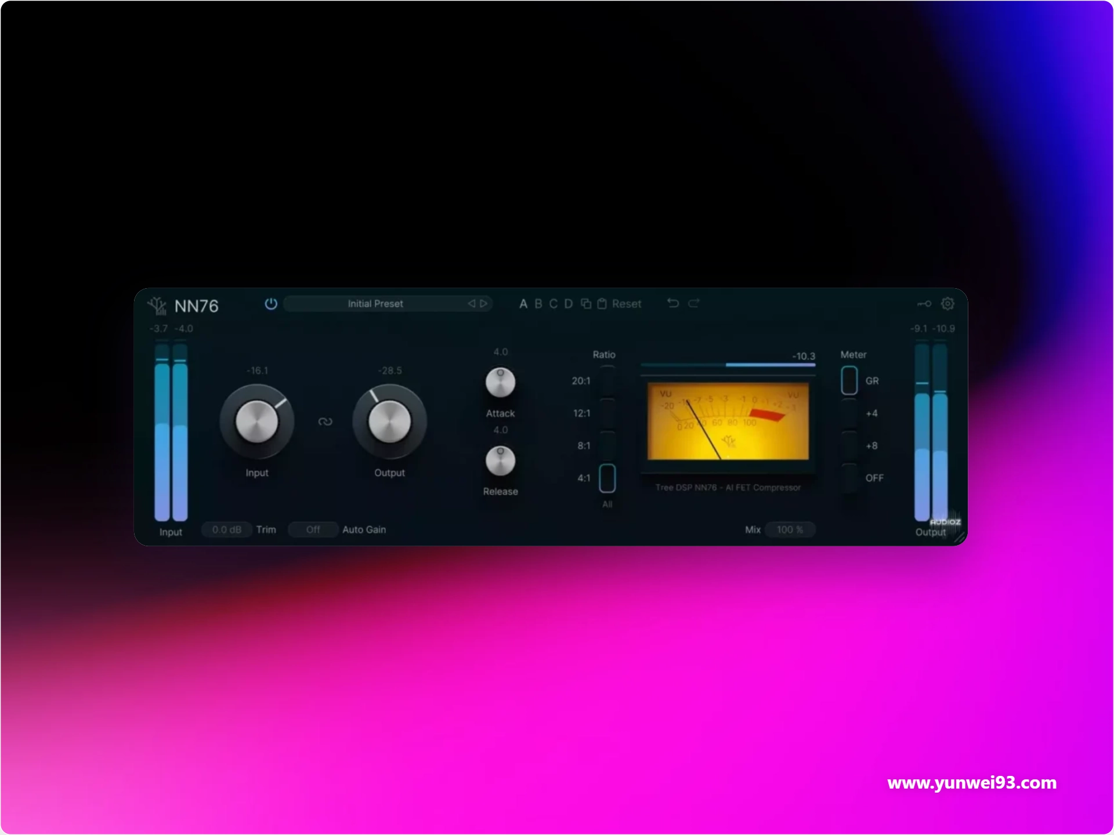Screen dimensions: 1114x835
Task: Click the Mix 100 % field
Action: pyautogui.click(x=790, y=530)
